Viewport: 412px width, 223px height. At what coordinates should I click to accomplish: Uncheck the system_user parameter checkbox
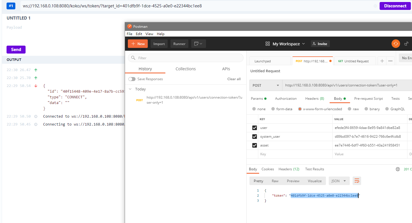click(x=255, y=137)
